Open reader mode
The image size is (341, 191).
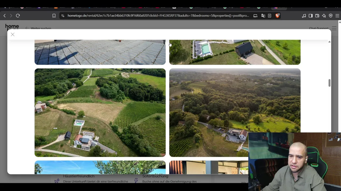270,16
